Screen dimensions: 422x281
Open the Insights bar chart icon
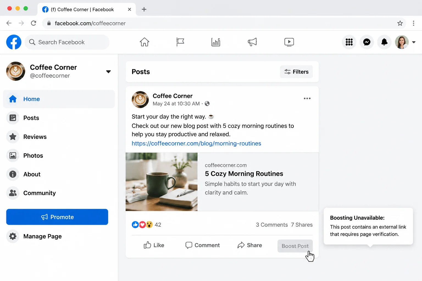[216, 42]
